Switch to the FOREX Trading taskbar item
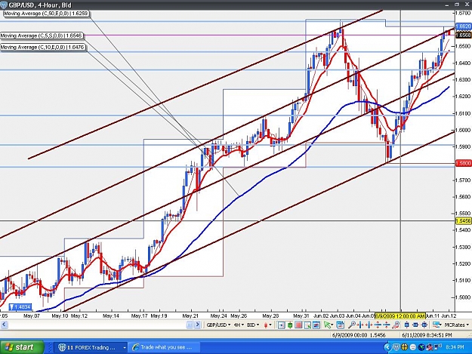472x354 pixels. 91,348
